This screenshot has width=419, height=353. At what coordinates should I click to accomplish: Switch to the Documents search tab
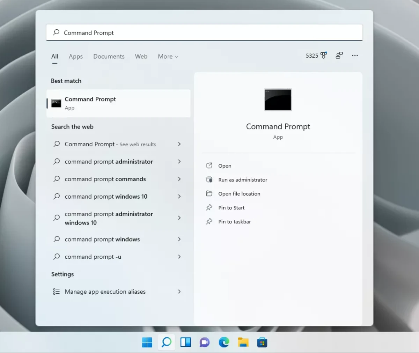(x=109, y=56)
